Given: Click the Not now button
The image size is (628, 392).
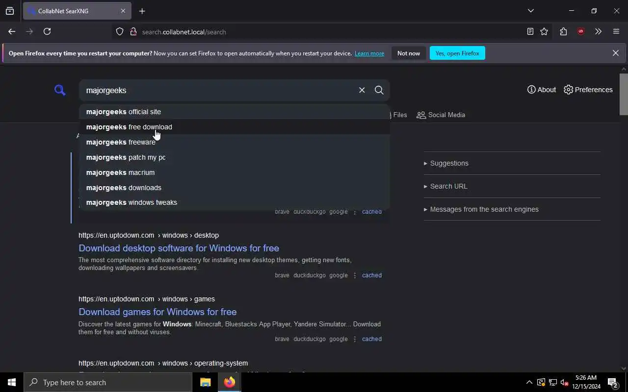Looking at the screenshot, I should point(409,53).
